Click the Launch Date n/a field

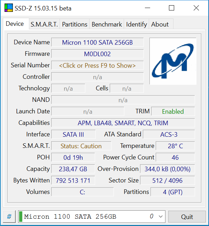(88, 111)
